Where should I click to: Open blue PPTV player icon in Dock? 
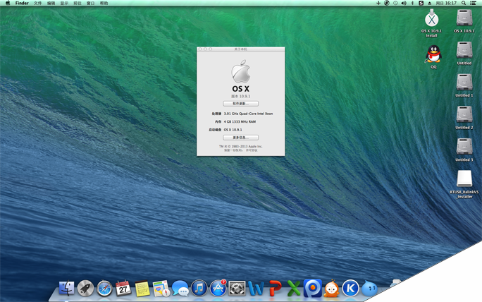313,288
